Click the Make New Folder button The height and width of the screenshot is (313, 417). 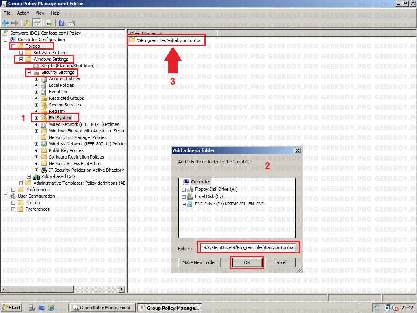pos(199,262)
